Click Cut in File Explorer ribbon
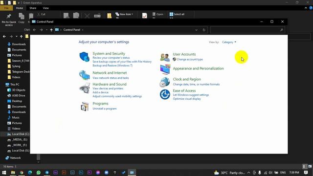Image resolution: width=313 pixels, height=176 pixels. [42, 14]
